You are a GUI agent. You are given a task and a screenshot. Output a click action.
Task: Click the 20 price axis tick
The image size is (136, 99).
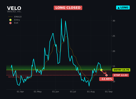pos(114,51)
